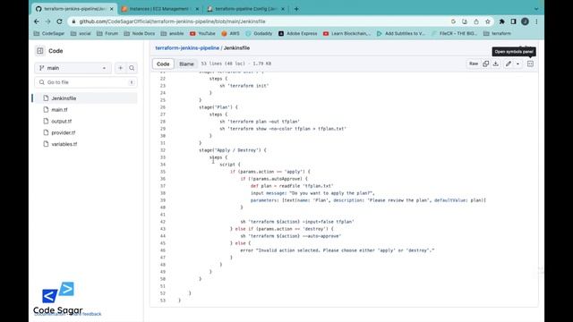
Task: Open the Add Subtitles bookmark
Action: (401, 33)
